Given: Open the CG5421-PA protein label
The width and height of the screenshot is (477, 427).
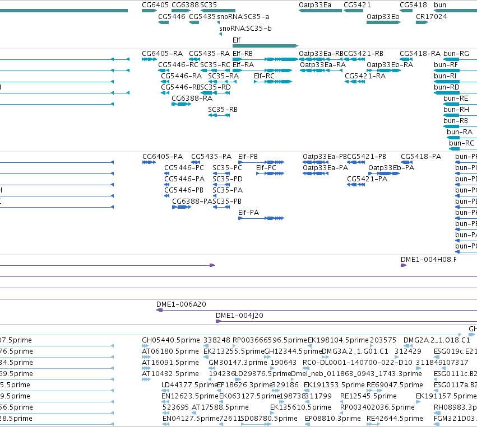Looking at the screenshot, I should 367,179.
